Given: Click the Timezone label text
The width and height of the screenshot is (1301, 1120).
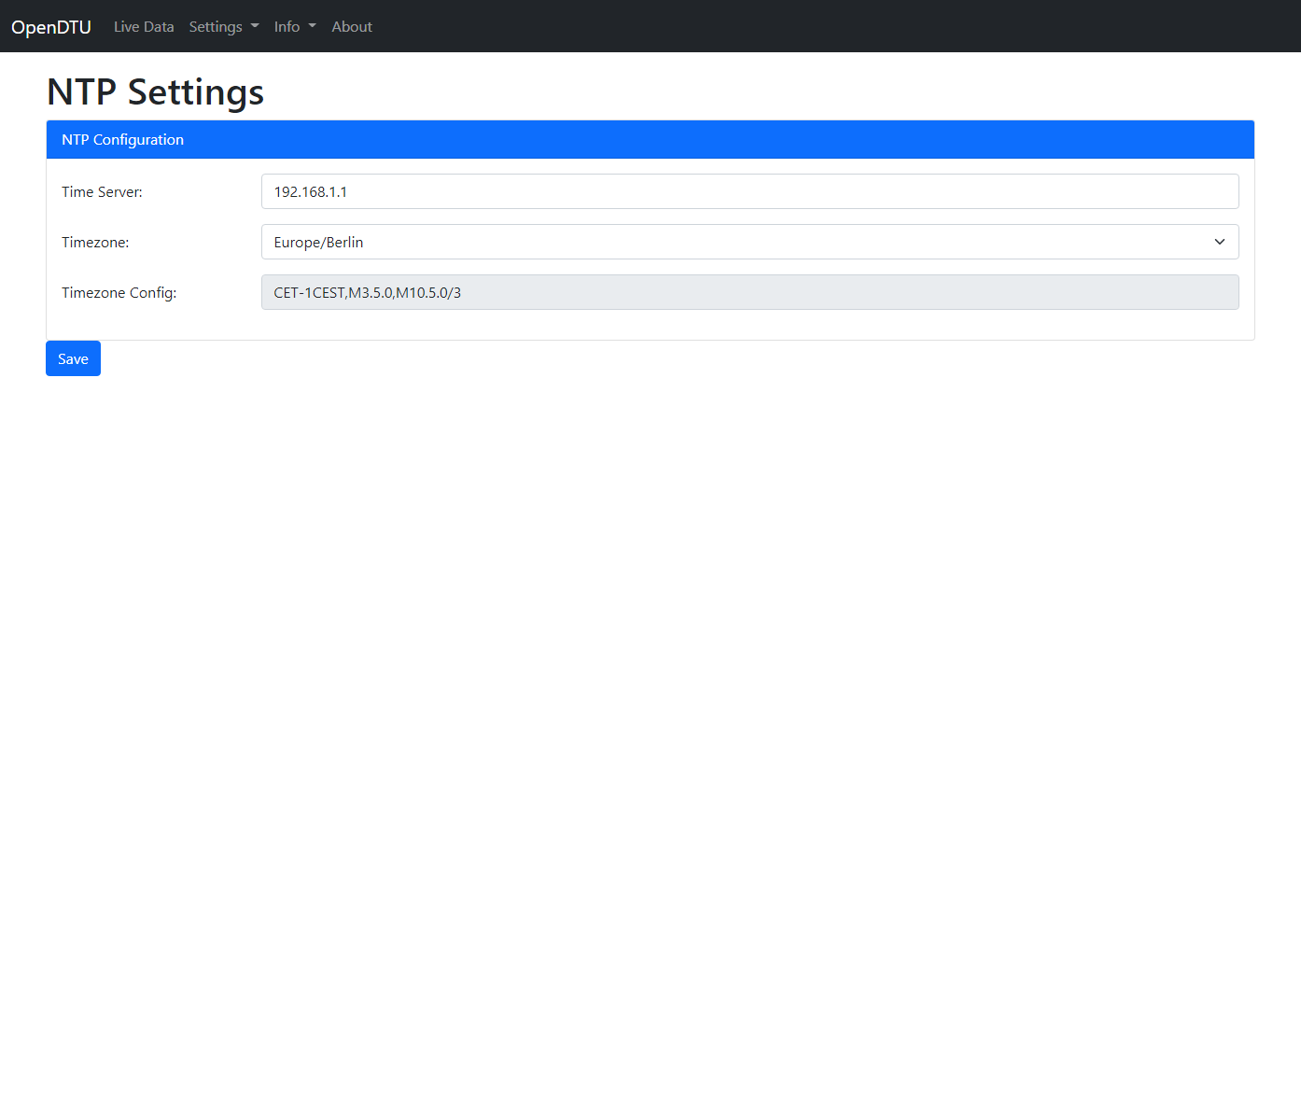Looking at the screenshot, I should [x=95, y=243].
